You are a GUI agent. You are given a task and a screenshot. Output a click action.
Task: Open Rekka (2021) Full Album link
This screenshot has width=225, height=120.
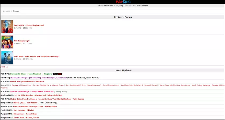coord(25,103)
